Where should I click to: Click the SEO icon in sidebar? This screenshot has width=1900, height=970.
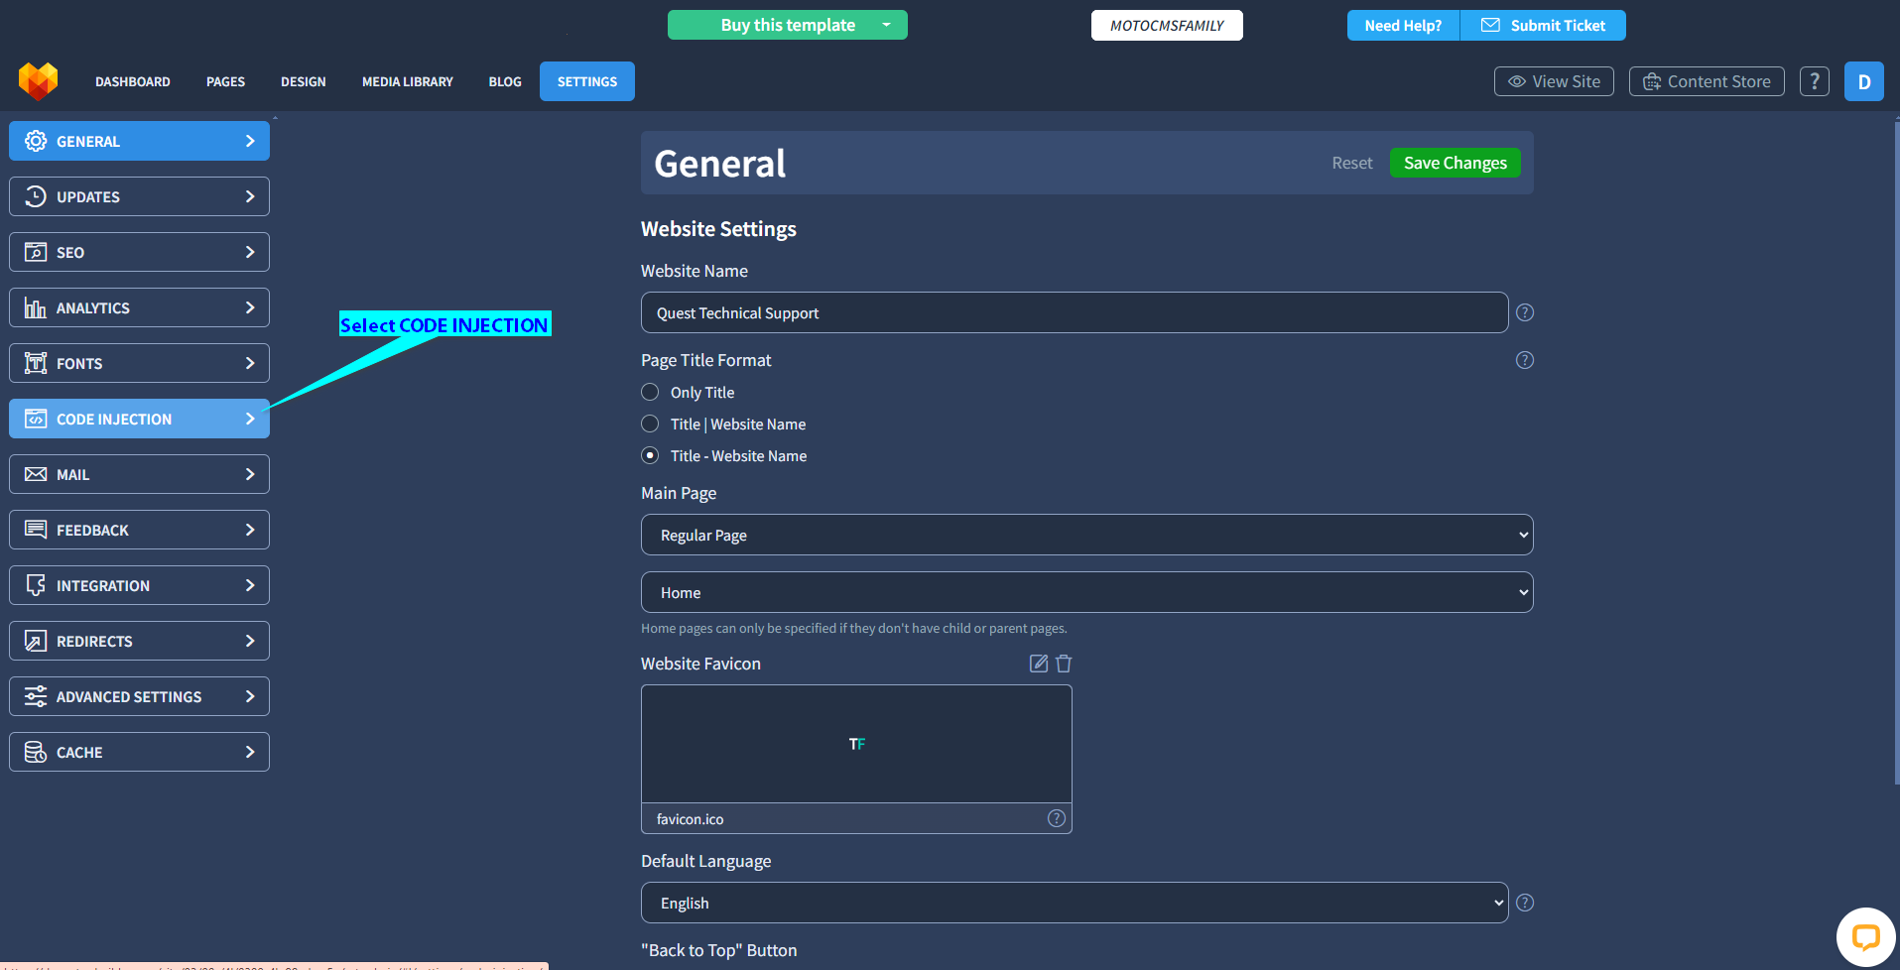pyautogui.click(x=36, y=252)
